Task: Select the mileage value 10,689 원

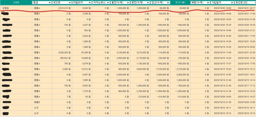Action: (86, 58)
